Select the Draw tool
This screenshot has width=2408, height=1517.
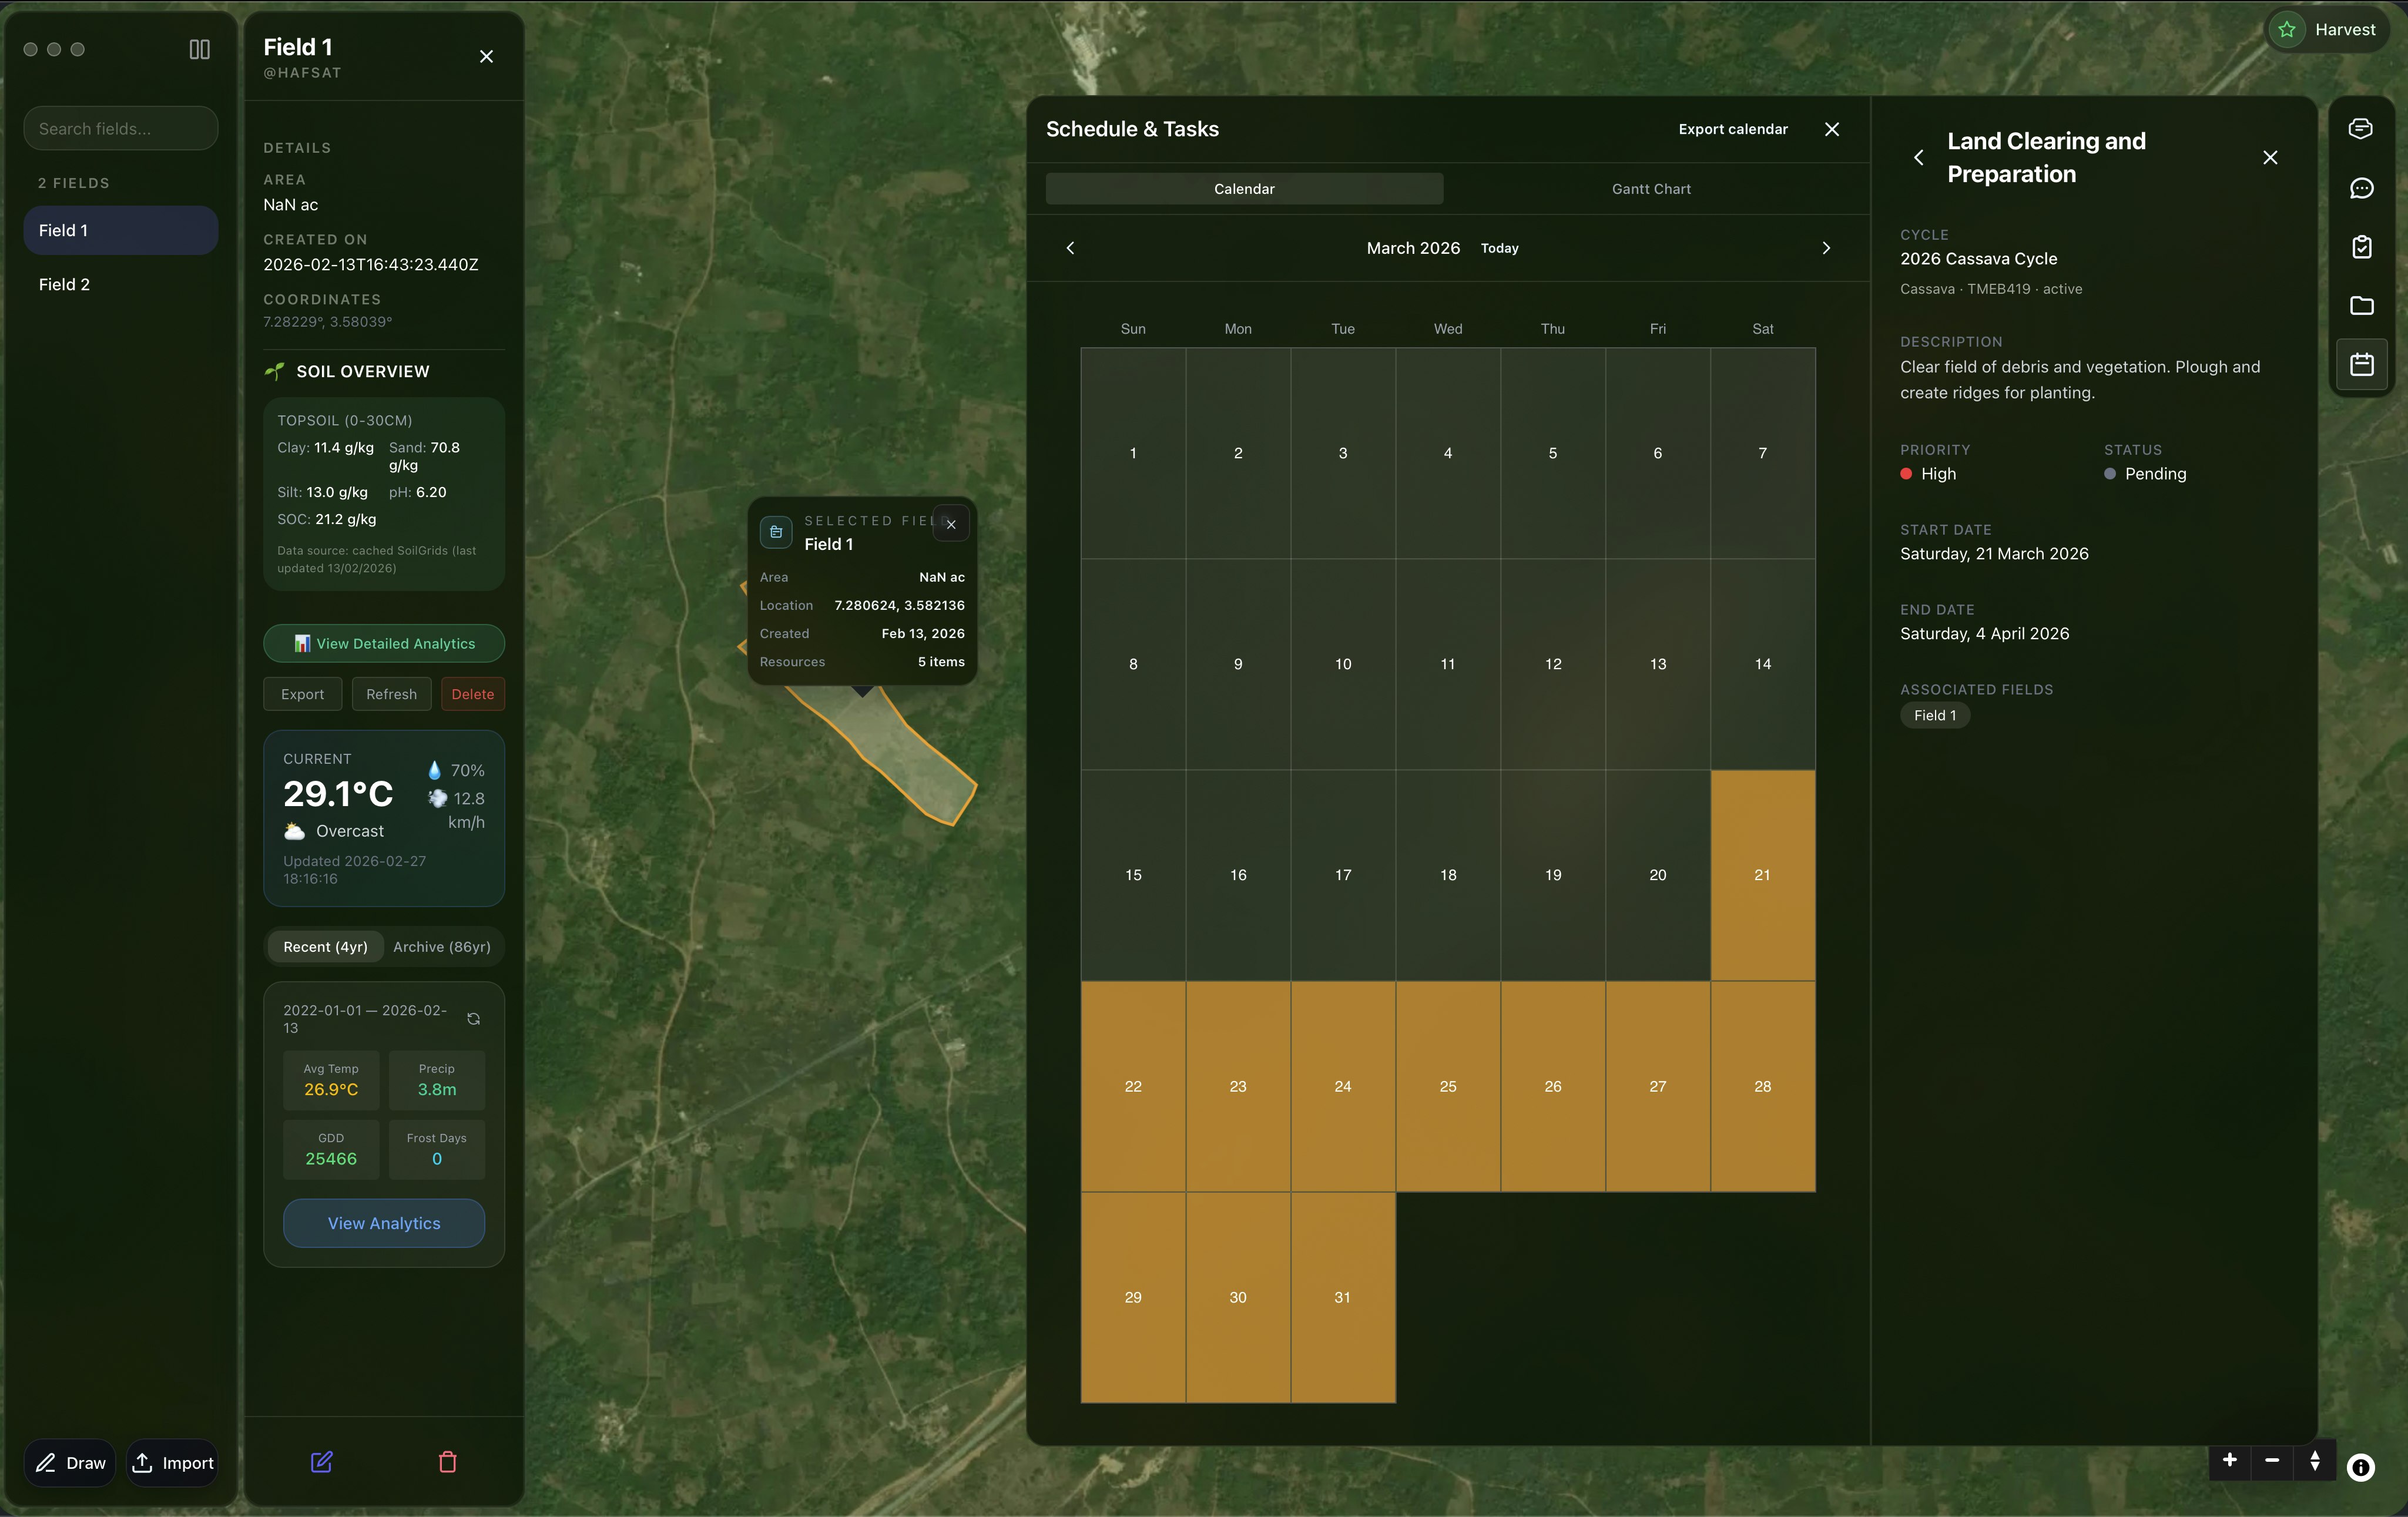point(69,1462)
